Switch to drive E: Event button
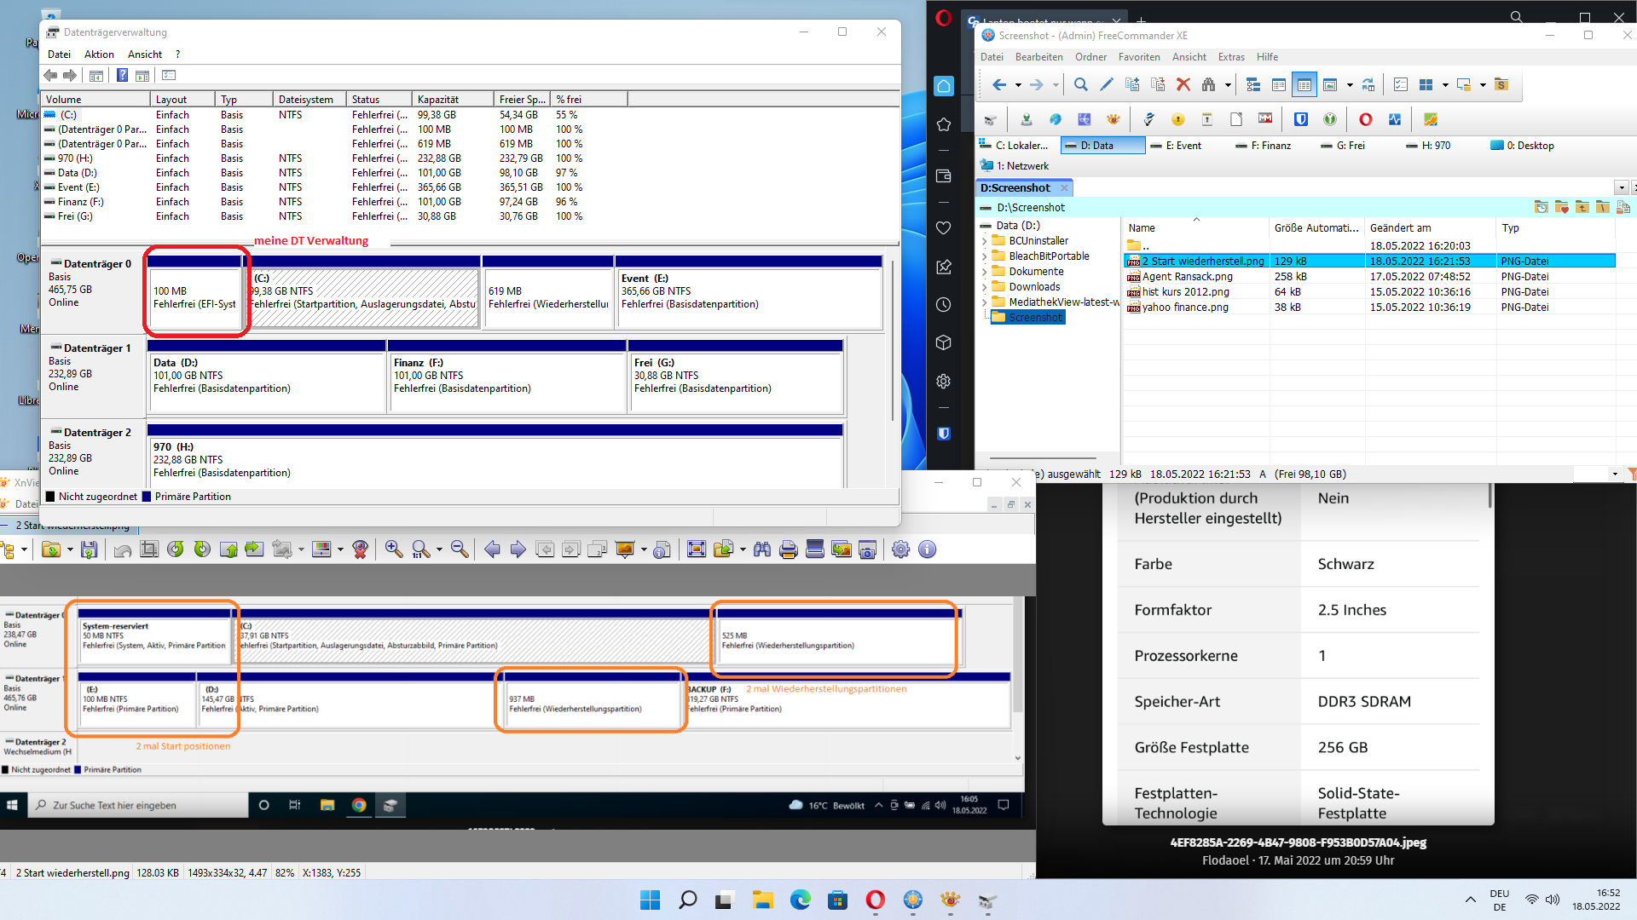Screen dimensions: 1637x920 point(1177,146)
